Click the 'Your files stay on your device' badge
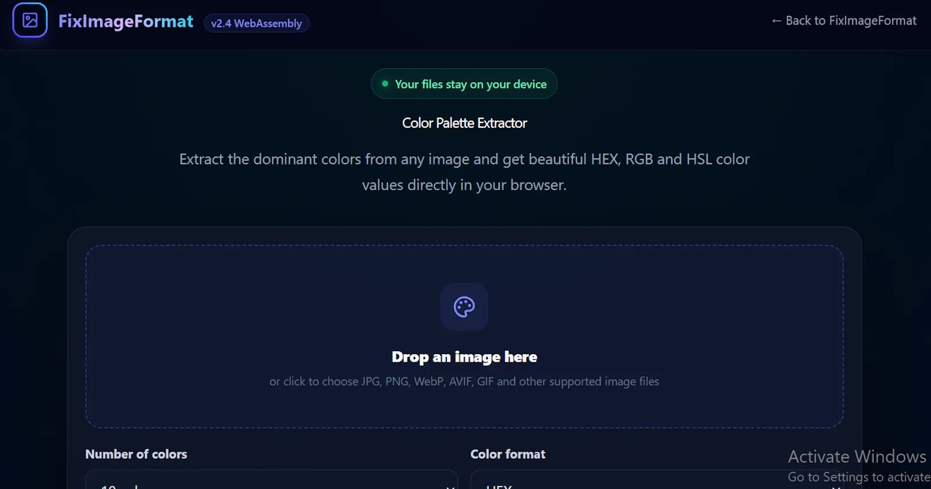This screenshot has width=931, height=489. [x=464, y=84]
